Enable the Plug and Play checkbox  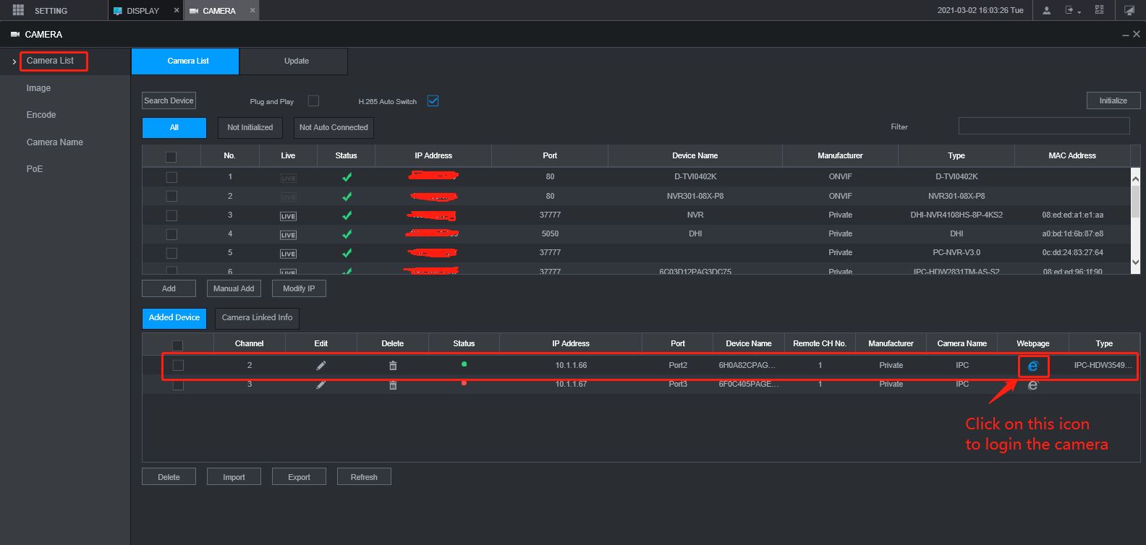(x=313, y=101)
